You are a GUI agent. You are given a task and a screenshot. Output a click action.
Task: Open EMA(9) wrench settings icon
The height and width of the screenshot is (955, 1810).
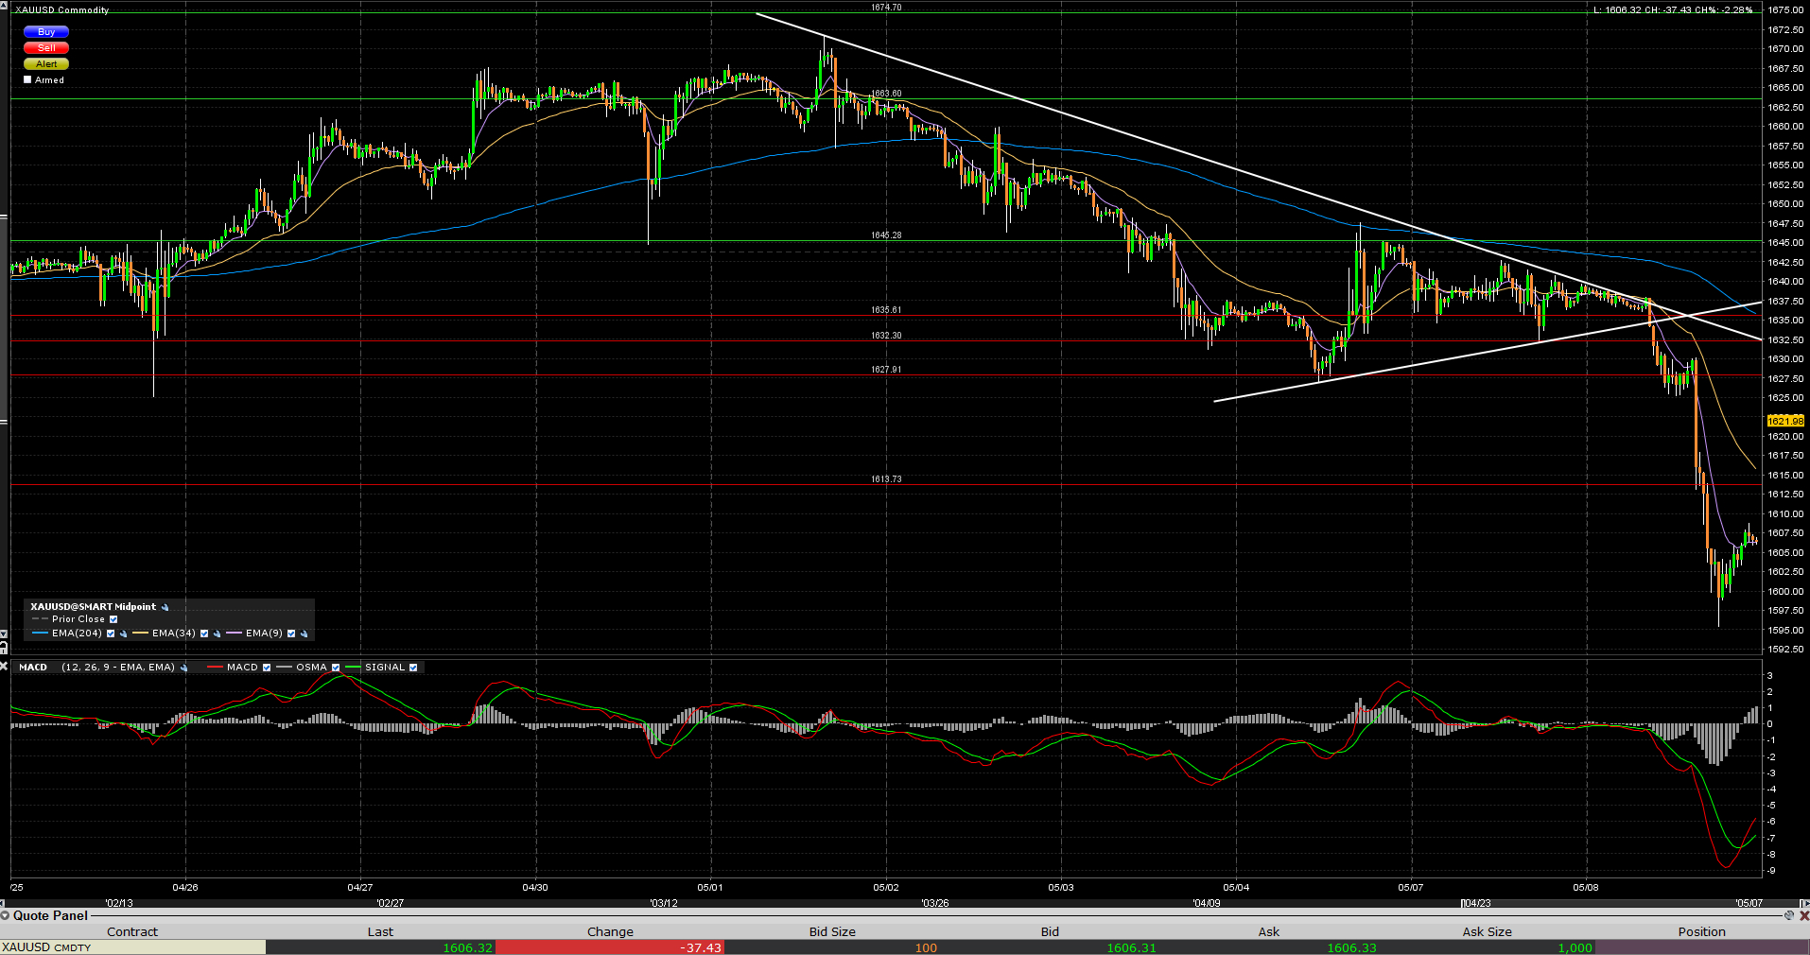tap(304, 634)
